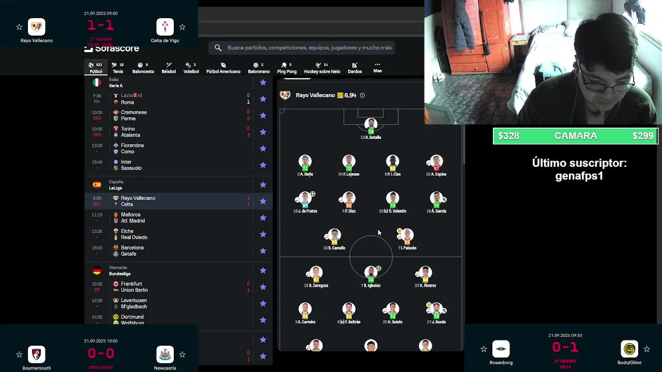Expand the Mas sports menu

point(378,68)
